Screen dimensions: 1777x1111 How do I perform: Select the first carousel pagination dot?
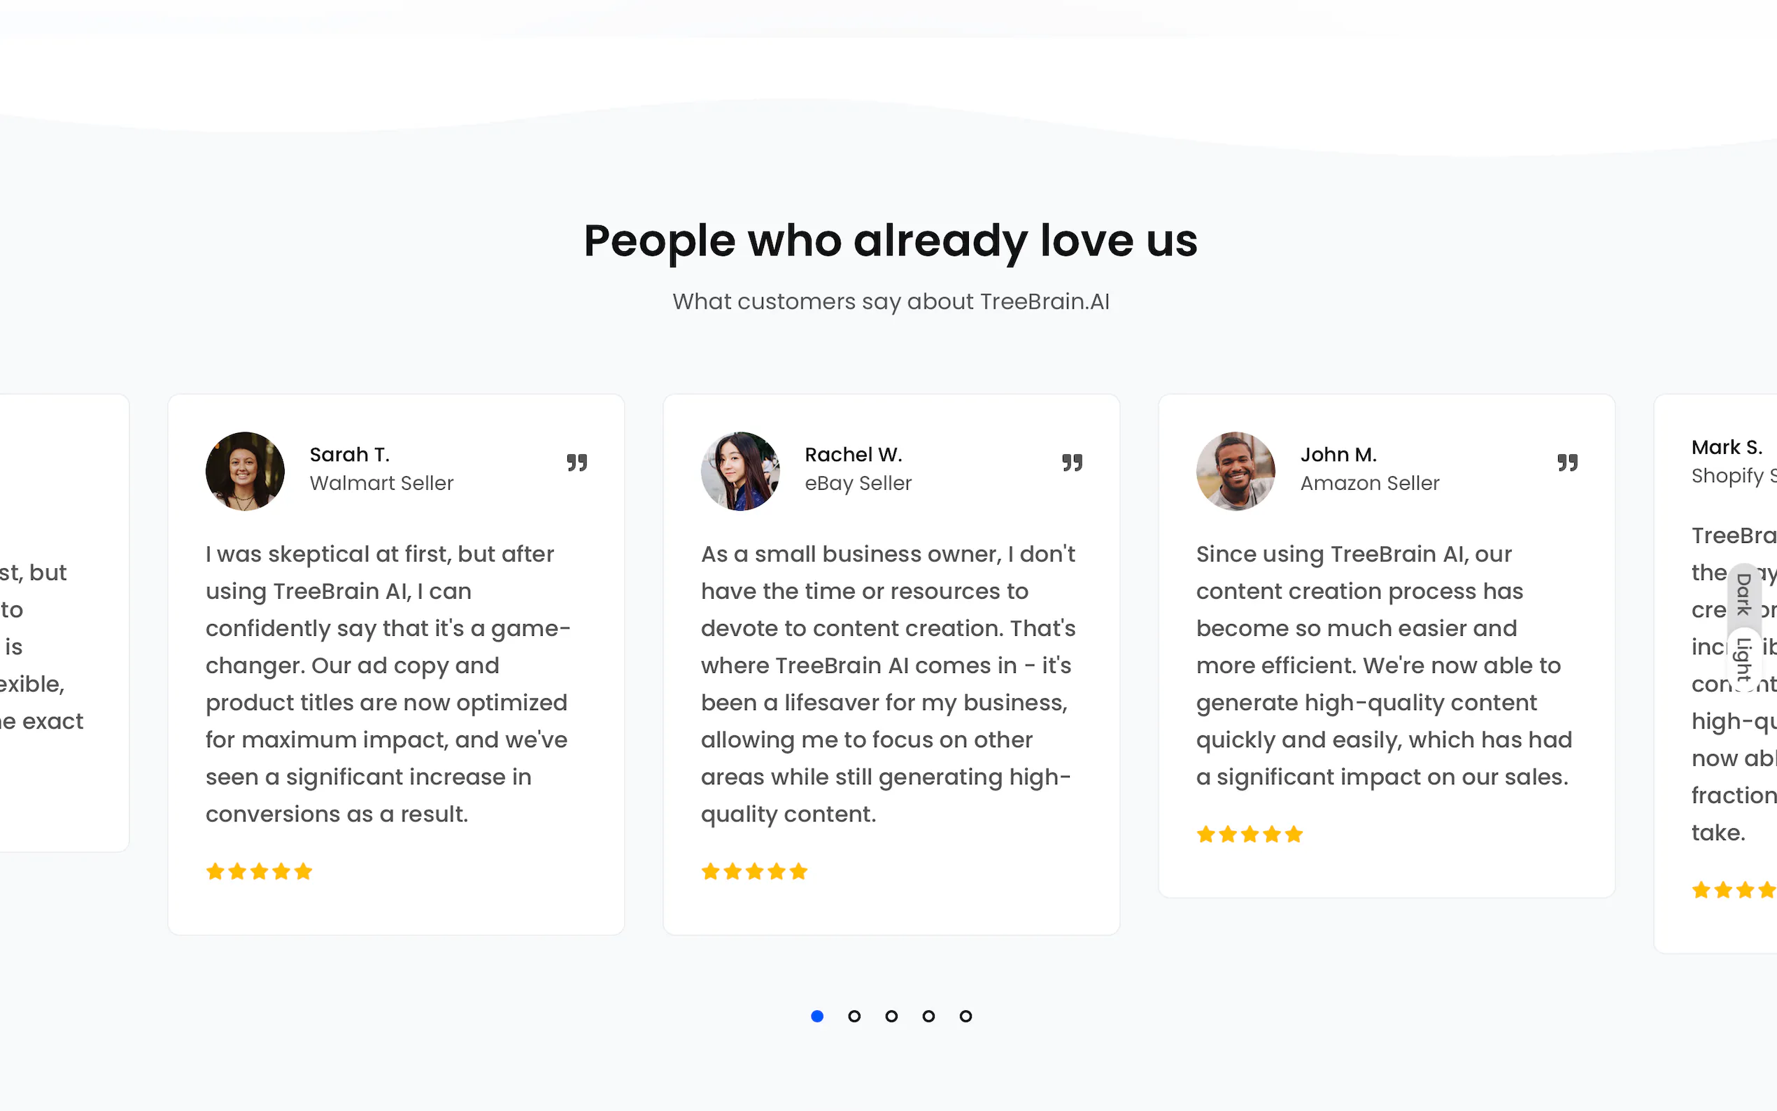817,1017
